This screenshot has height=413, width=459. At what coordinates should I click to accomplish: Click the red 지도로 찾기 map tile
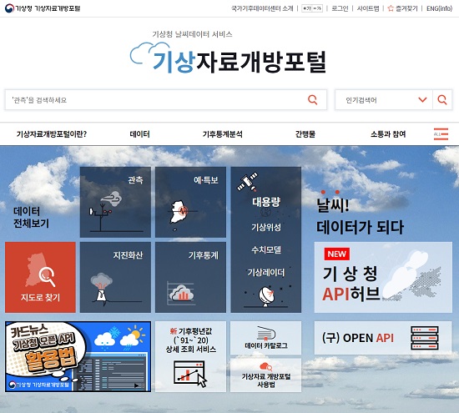coord(40,277)
